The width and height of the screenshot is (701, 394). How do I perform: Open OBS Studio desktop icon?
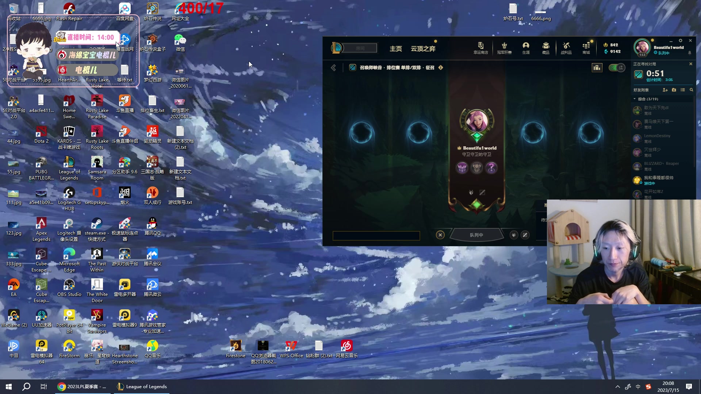tap(69, 287)
